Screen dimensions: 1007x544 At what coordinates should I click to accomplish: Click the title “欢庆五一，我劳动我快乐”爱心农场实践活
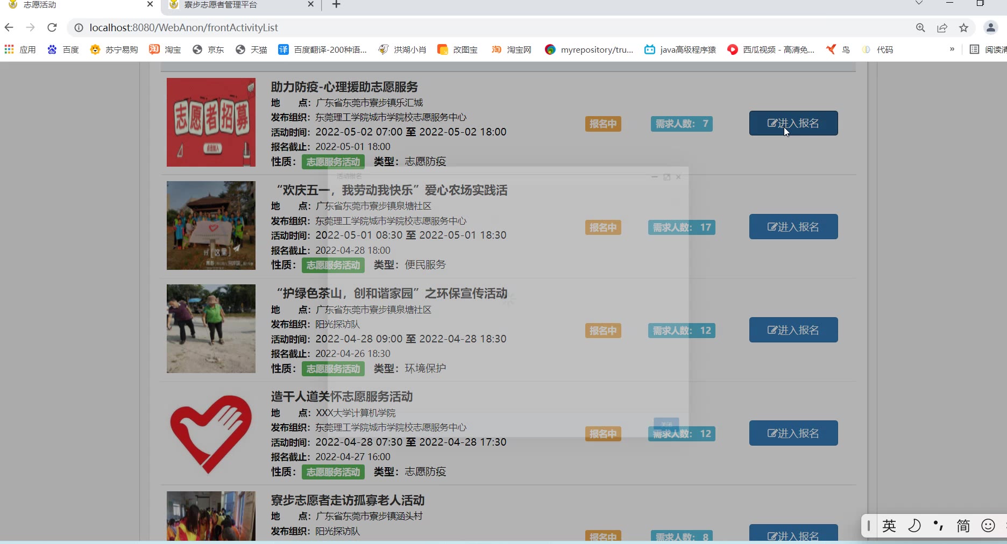pos(392,190)
